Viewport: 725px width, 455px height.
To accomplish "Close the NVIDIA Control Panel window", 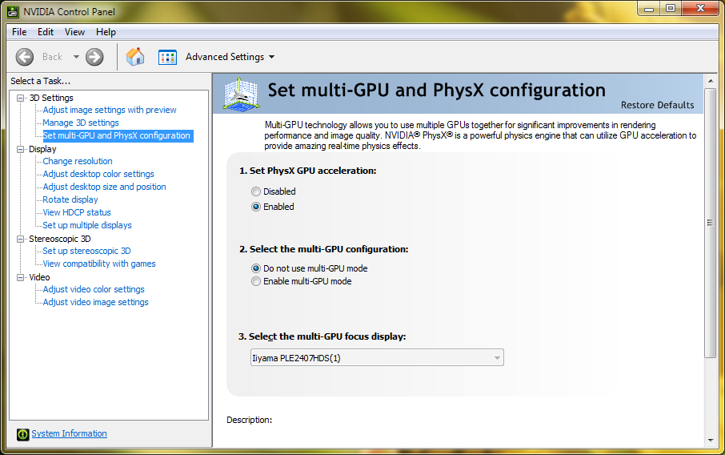I will point(700,9).
